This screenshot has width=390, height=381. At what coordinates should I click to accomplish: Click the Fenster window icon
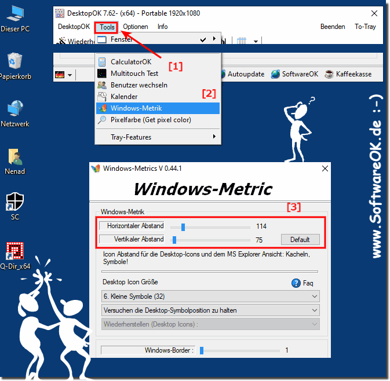(102, 39)
